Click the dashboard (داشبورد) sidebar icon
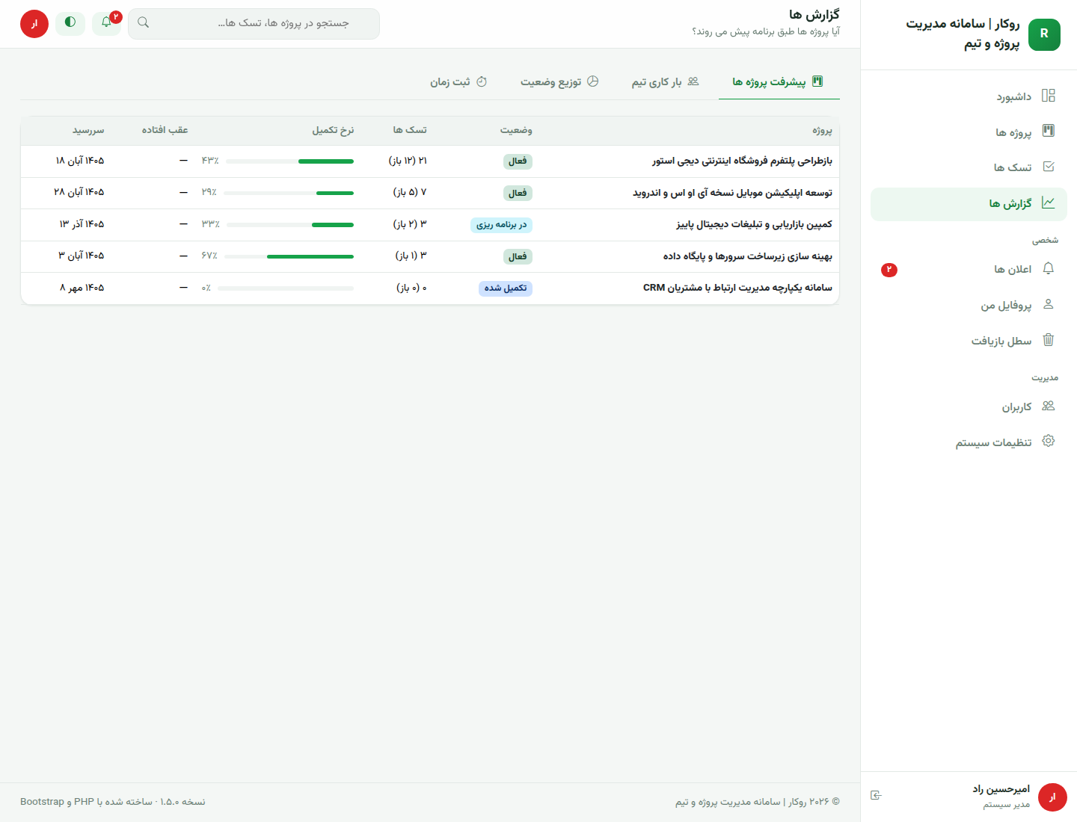The height and width of the screenshot is (822, 1077). (1048, 96)
